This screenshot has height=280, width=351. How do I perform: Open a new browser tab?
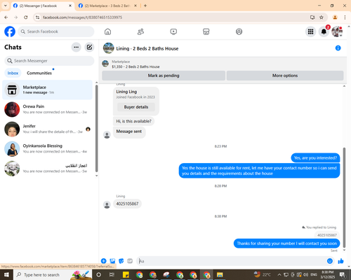pyautogui.click(x=145, y=6)
